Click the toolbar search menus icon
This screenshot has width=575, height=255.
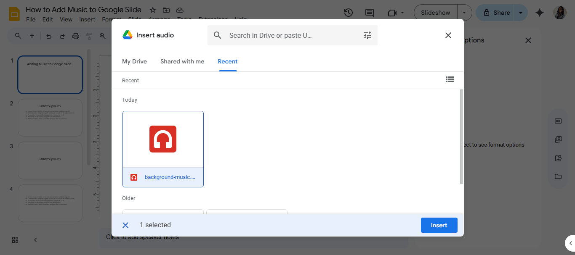click(x=18, y=36)
